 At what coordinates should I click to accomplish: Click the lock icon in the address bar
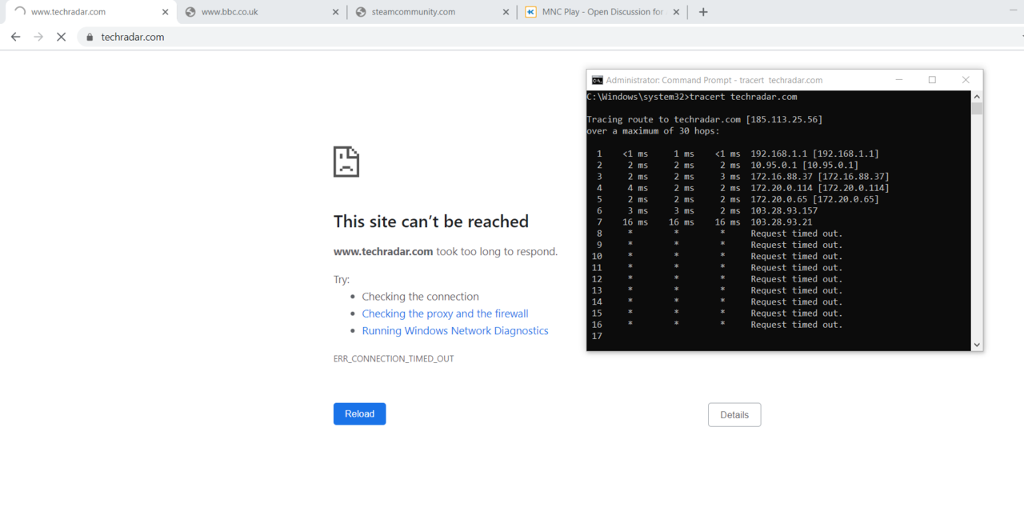[x=90, y=37]
